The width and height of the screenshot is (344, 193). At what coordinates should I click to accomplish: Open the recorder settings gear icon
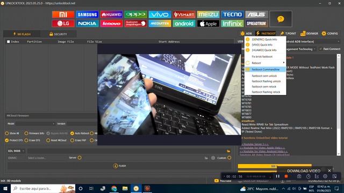coord(325,176)
